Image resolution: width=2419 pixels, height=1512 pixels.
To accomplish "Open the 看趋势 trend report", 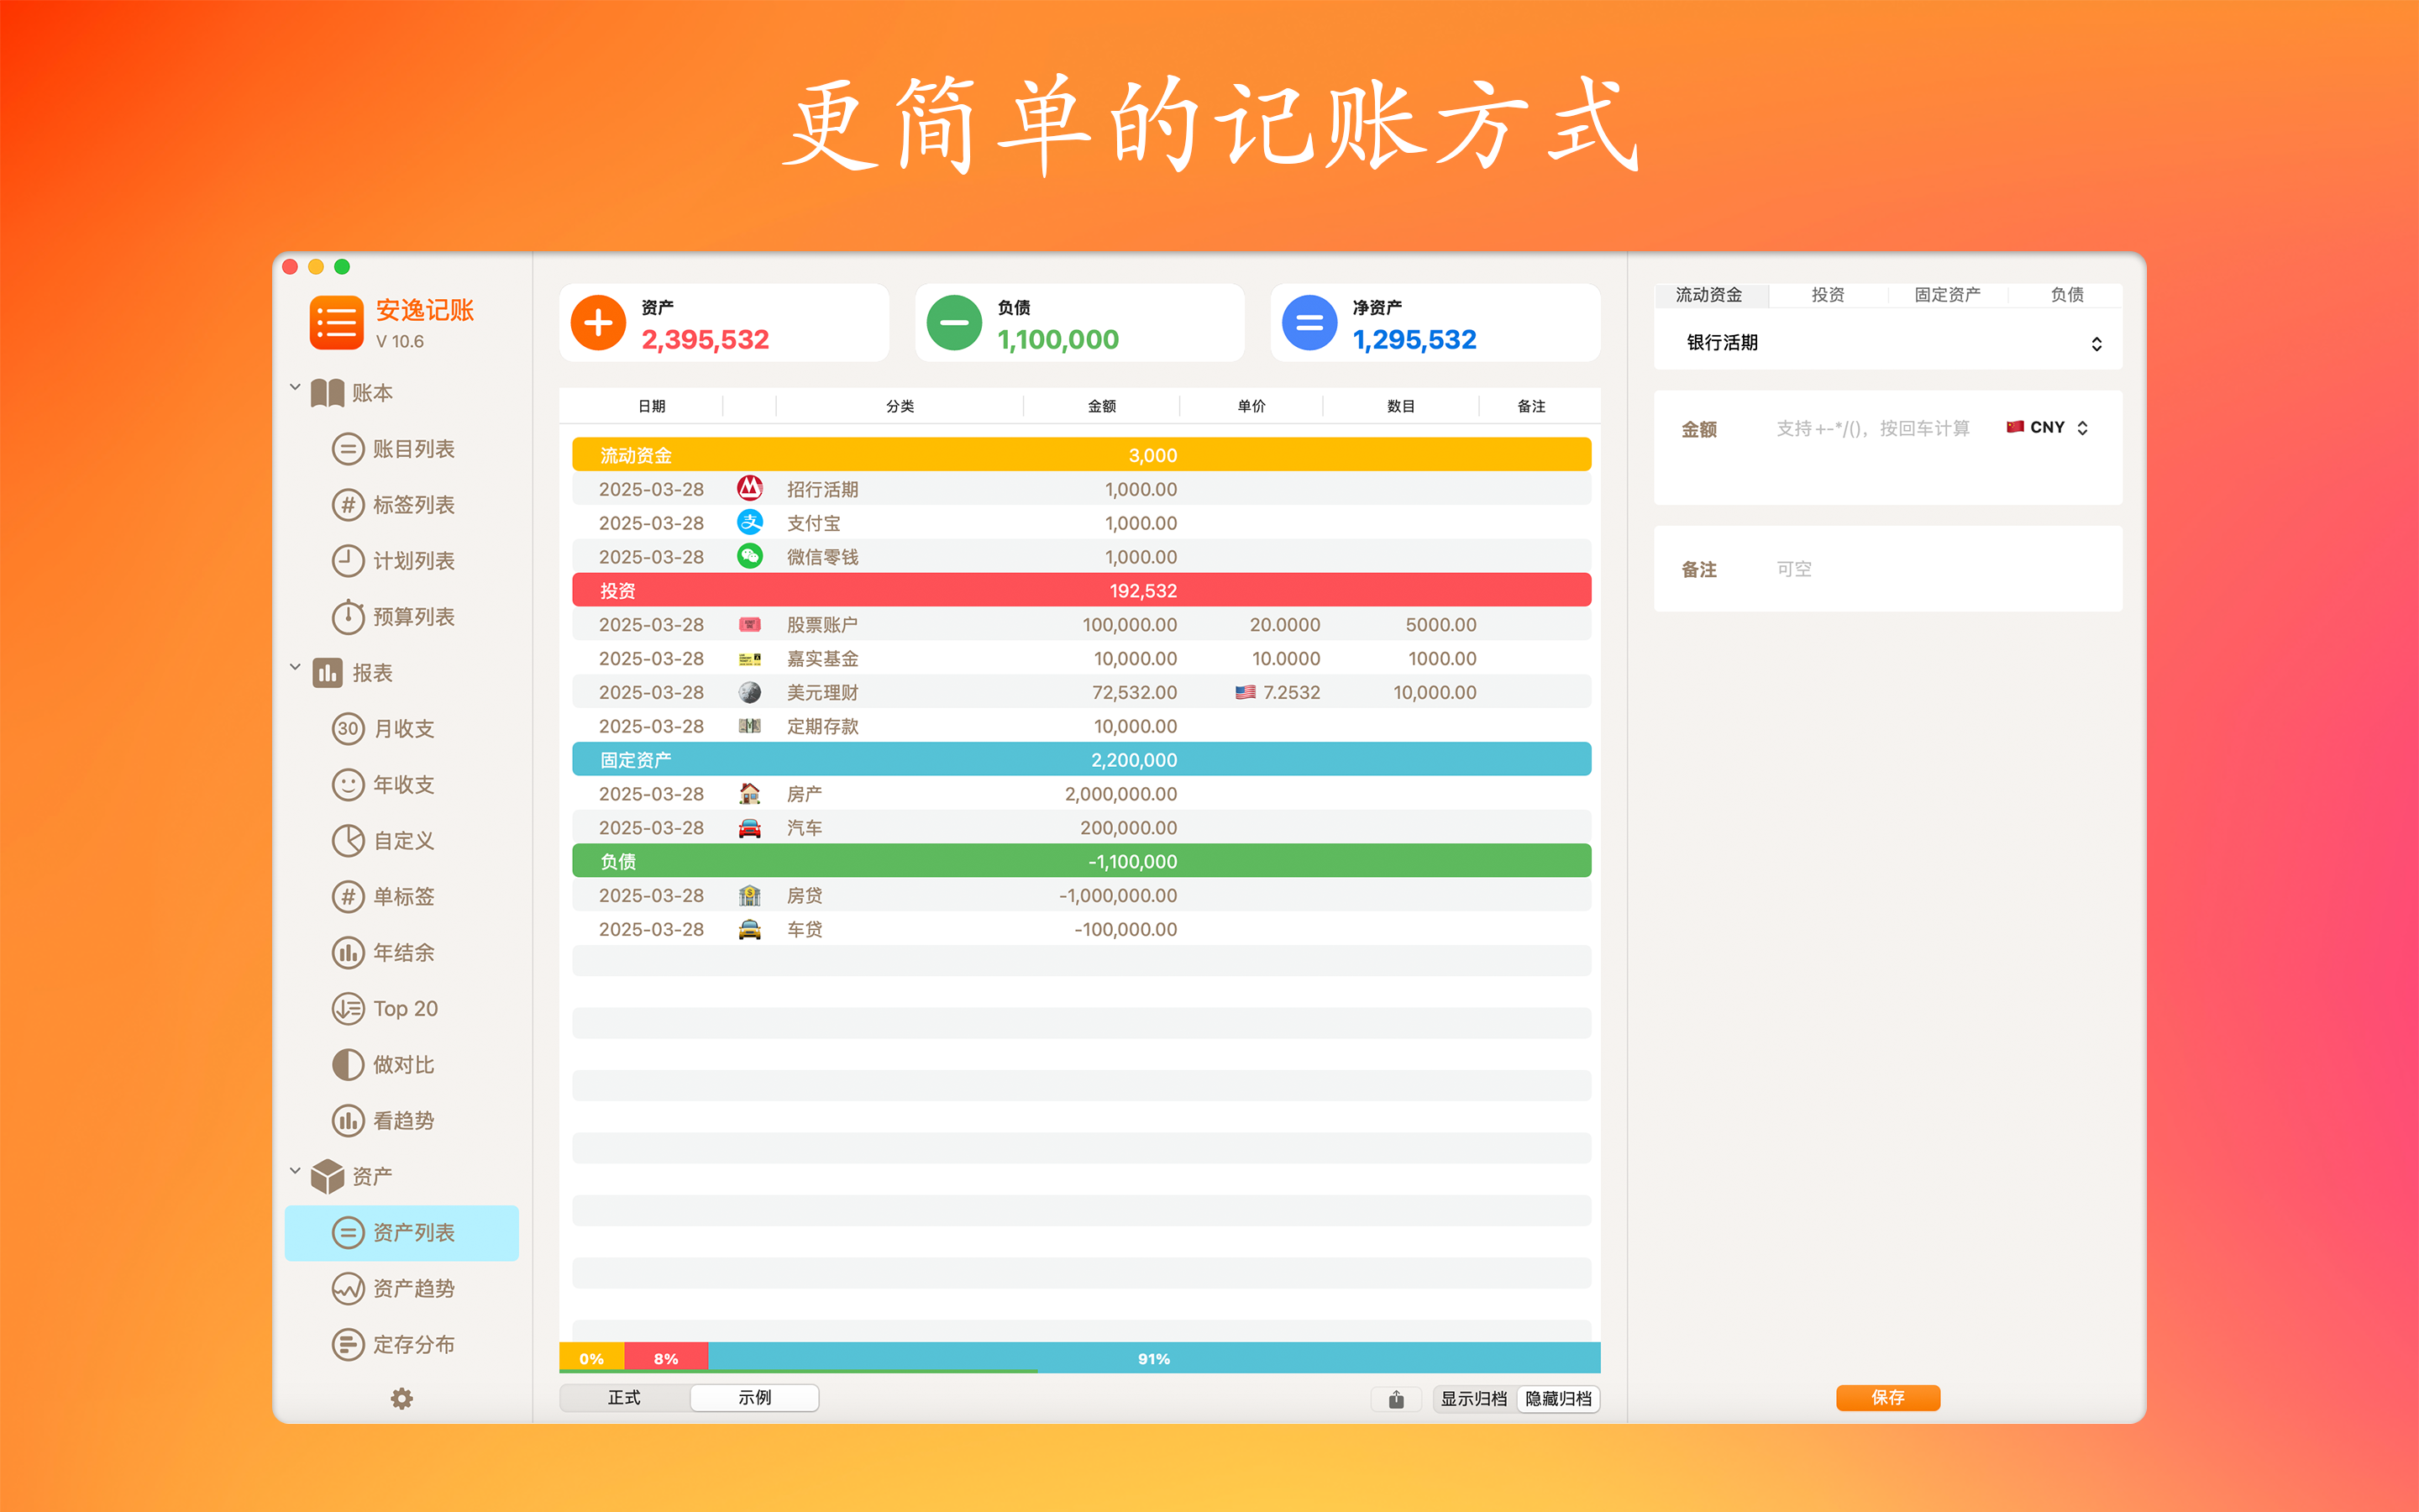I will [401, 1121].
